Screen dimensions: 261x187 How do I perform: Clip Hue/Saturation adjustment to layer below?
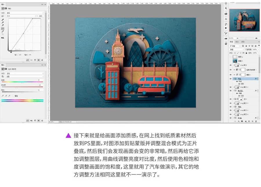tap(28, 120)
